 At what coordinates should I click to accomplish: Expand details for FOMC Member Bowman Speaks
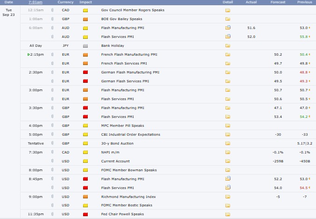point(228,170)
